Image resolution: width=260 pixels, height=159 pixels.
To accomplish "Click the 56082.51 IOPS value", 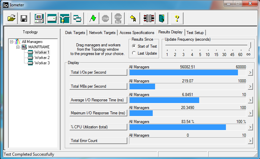I will pyautogui.click(x=187, y=67).
